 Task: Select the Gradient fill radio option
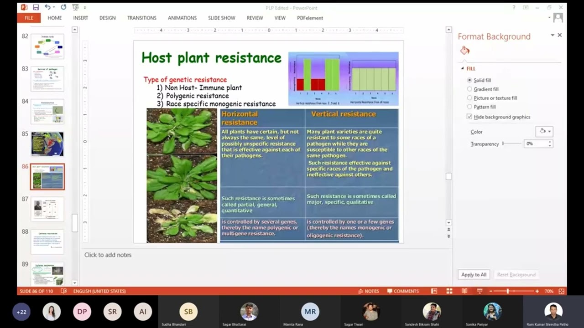tap(469, 89)
